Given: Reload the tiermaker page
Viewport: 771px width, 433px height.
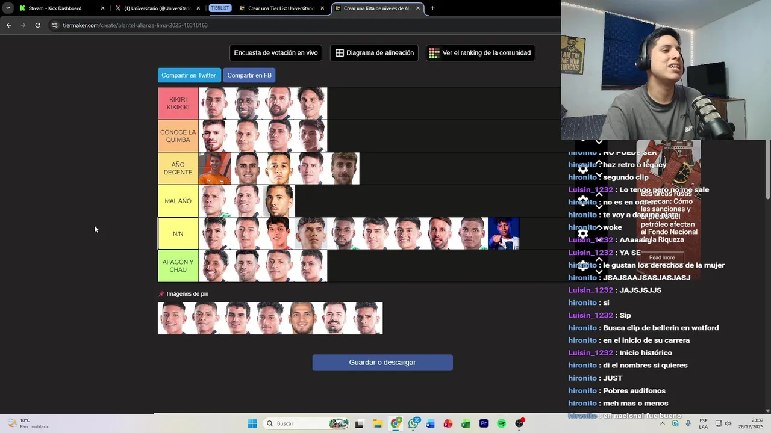Looking at the screenshot, I should coord(37,25).
